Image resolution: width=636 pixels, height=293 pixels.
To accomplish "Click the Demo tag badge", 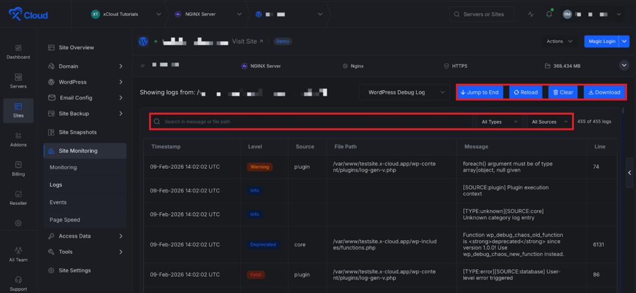I will 283,42.
